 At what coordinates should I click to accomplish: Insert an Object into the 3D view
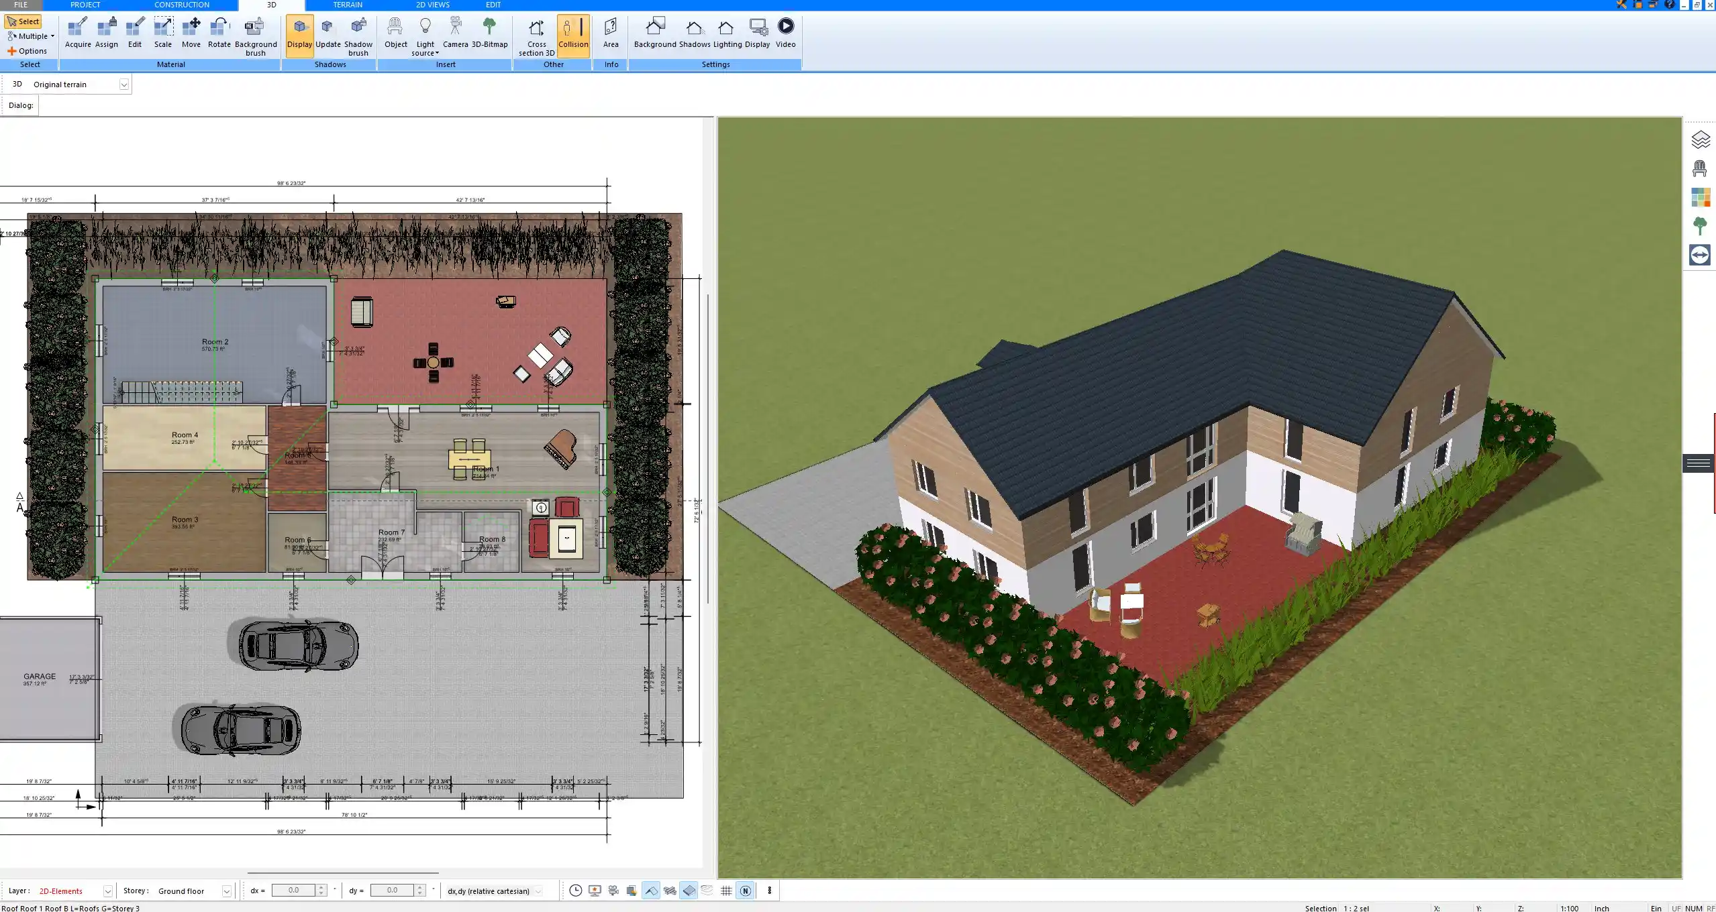click(x=395, y=35)
